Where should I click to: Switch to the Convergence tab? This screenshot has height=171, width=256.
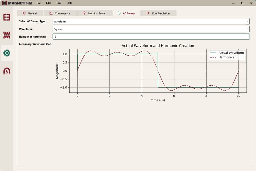click(x=60, y=13)
